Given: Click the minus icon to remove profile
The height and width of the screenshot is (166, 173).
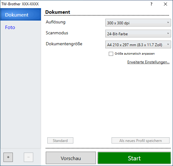Looking at the screenshot, I should (29, 157).
